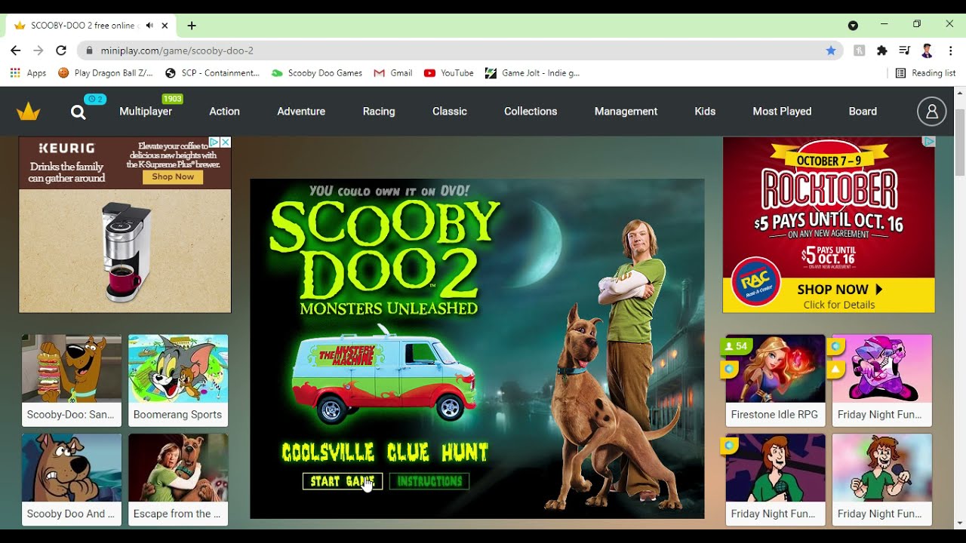Open the Apps bookmark grid
This screenshot has height=543, width=966.
[x=28, y=73]
